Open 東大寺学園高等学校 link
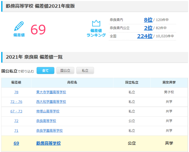Screen dimensions: 189x152 (51, 92)
